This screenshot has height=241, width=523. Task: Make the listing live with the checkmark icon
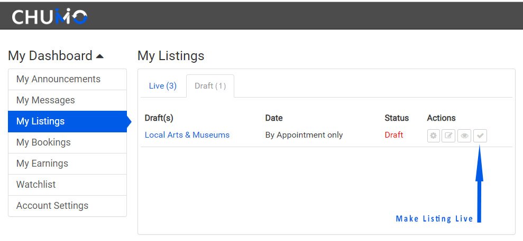pos(480,136)
